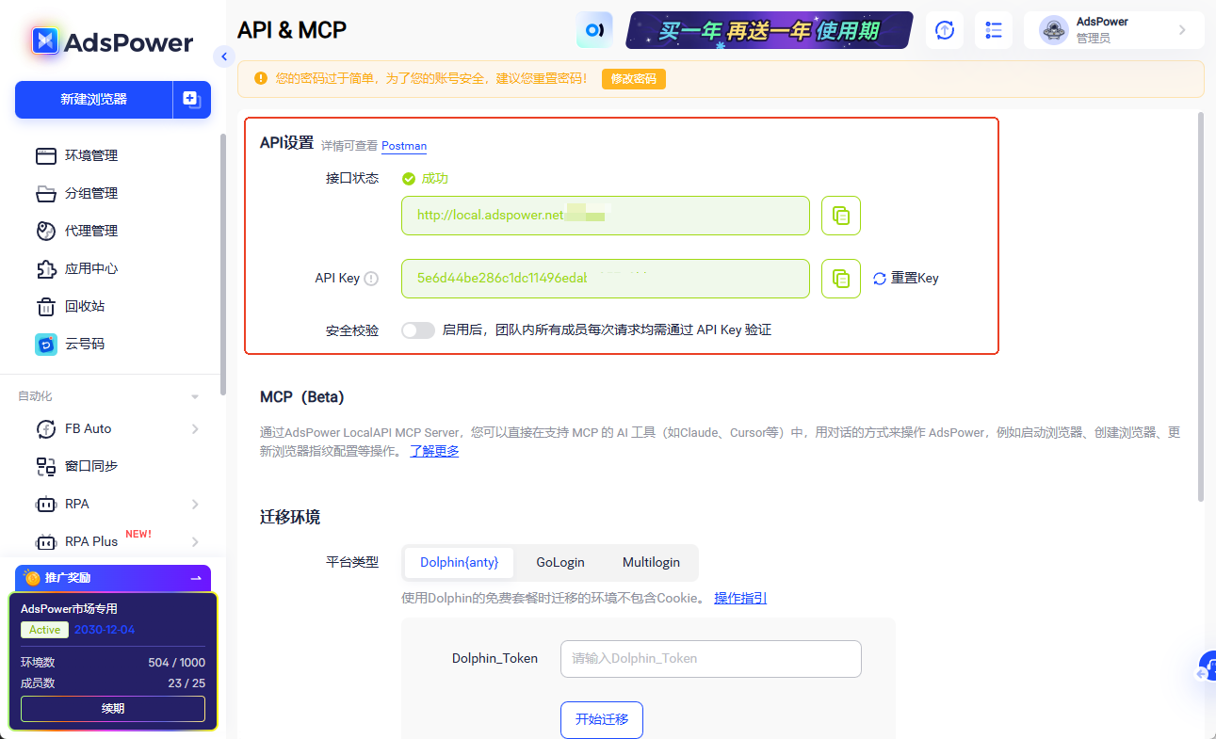This screenshot has width=1216, height=739.
Task: Open the task list icon in top bar
Action: (x=993, y=30)
